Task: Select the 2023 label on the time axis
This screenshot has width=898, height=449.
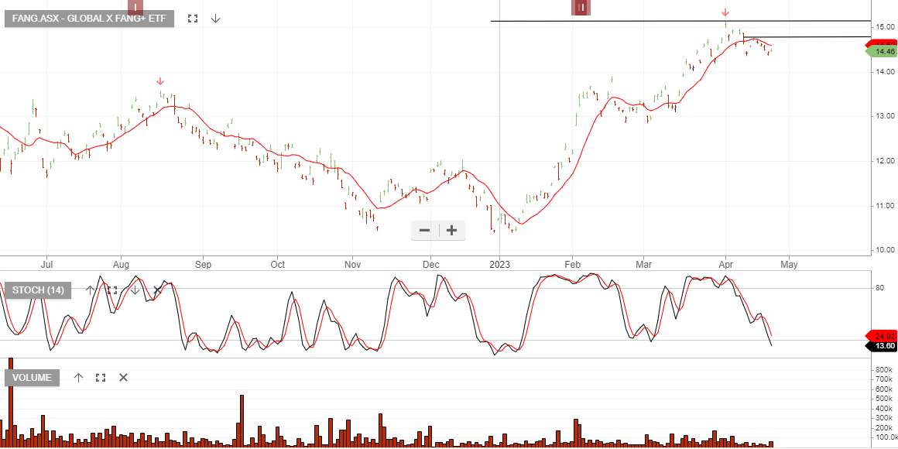Action: coord(500,264)
